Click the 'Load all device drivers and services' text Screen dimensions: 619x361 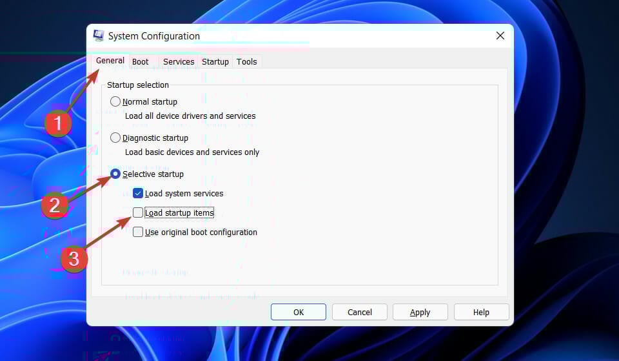[190, 116]
